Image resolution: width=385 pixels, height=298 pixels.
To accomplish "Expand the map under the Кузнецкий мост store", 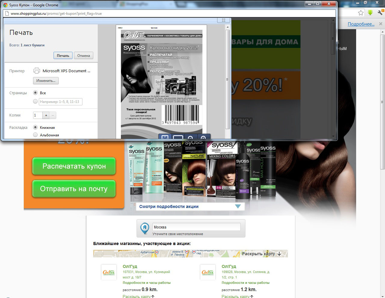I will [139, 296].
